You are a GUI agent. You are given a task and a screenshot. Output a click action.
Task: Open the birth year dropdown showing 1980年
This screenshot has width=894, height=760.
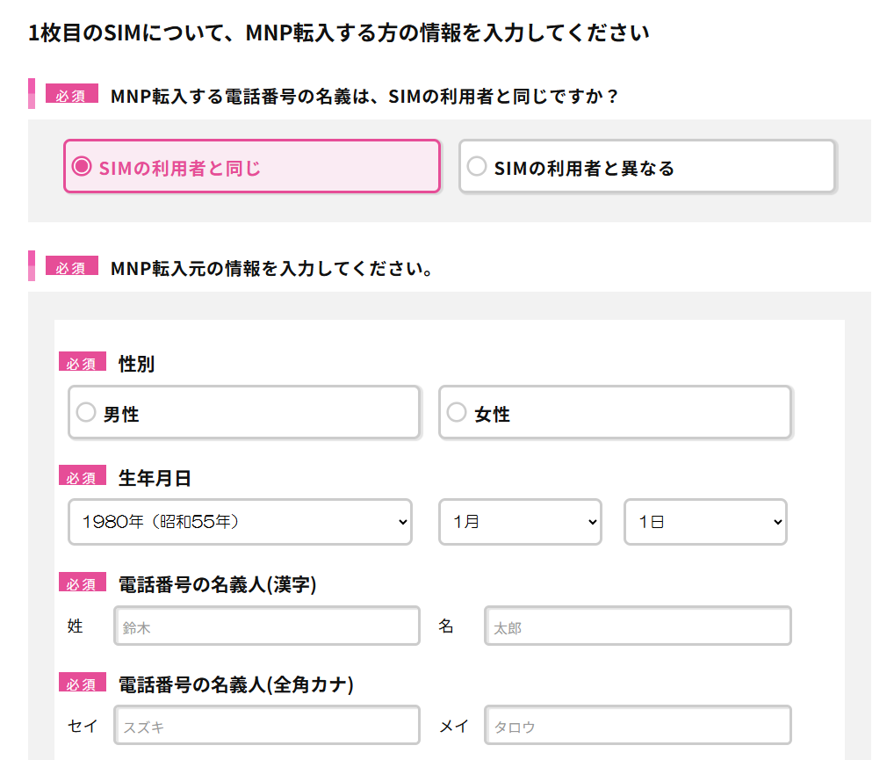point(240,522)
